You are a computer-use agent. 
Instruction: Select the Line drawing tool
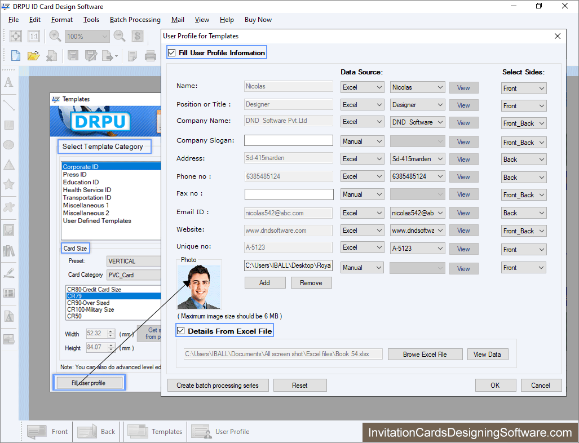[8, 104]
